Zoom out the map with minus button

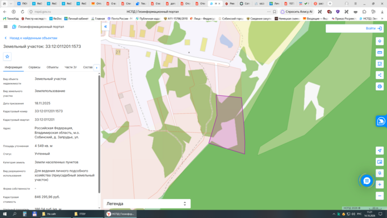(x=380, y=196)
